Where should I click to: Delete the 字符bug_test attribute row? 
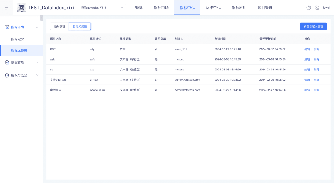click(x=317, y=80)
